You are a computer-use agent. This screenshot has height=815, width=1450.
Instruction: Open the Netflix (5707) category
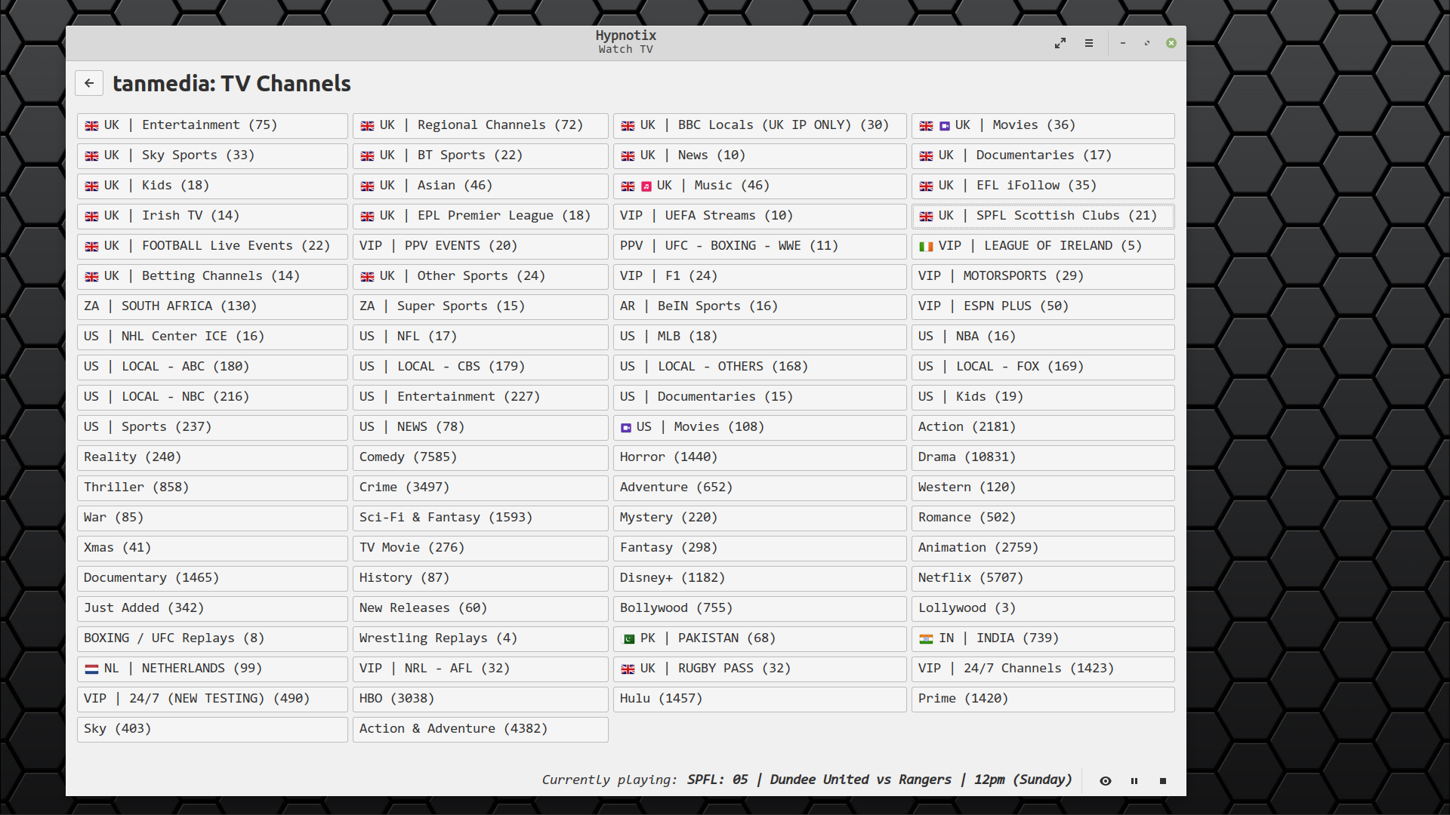click(1042, 578)
